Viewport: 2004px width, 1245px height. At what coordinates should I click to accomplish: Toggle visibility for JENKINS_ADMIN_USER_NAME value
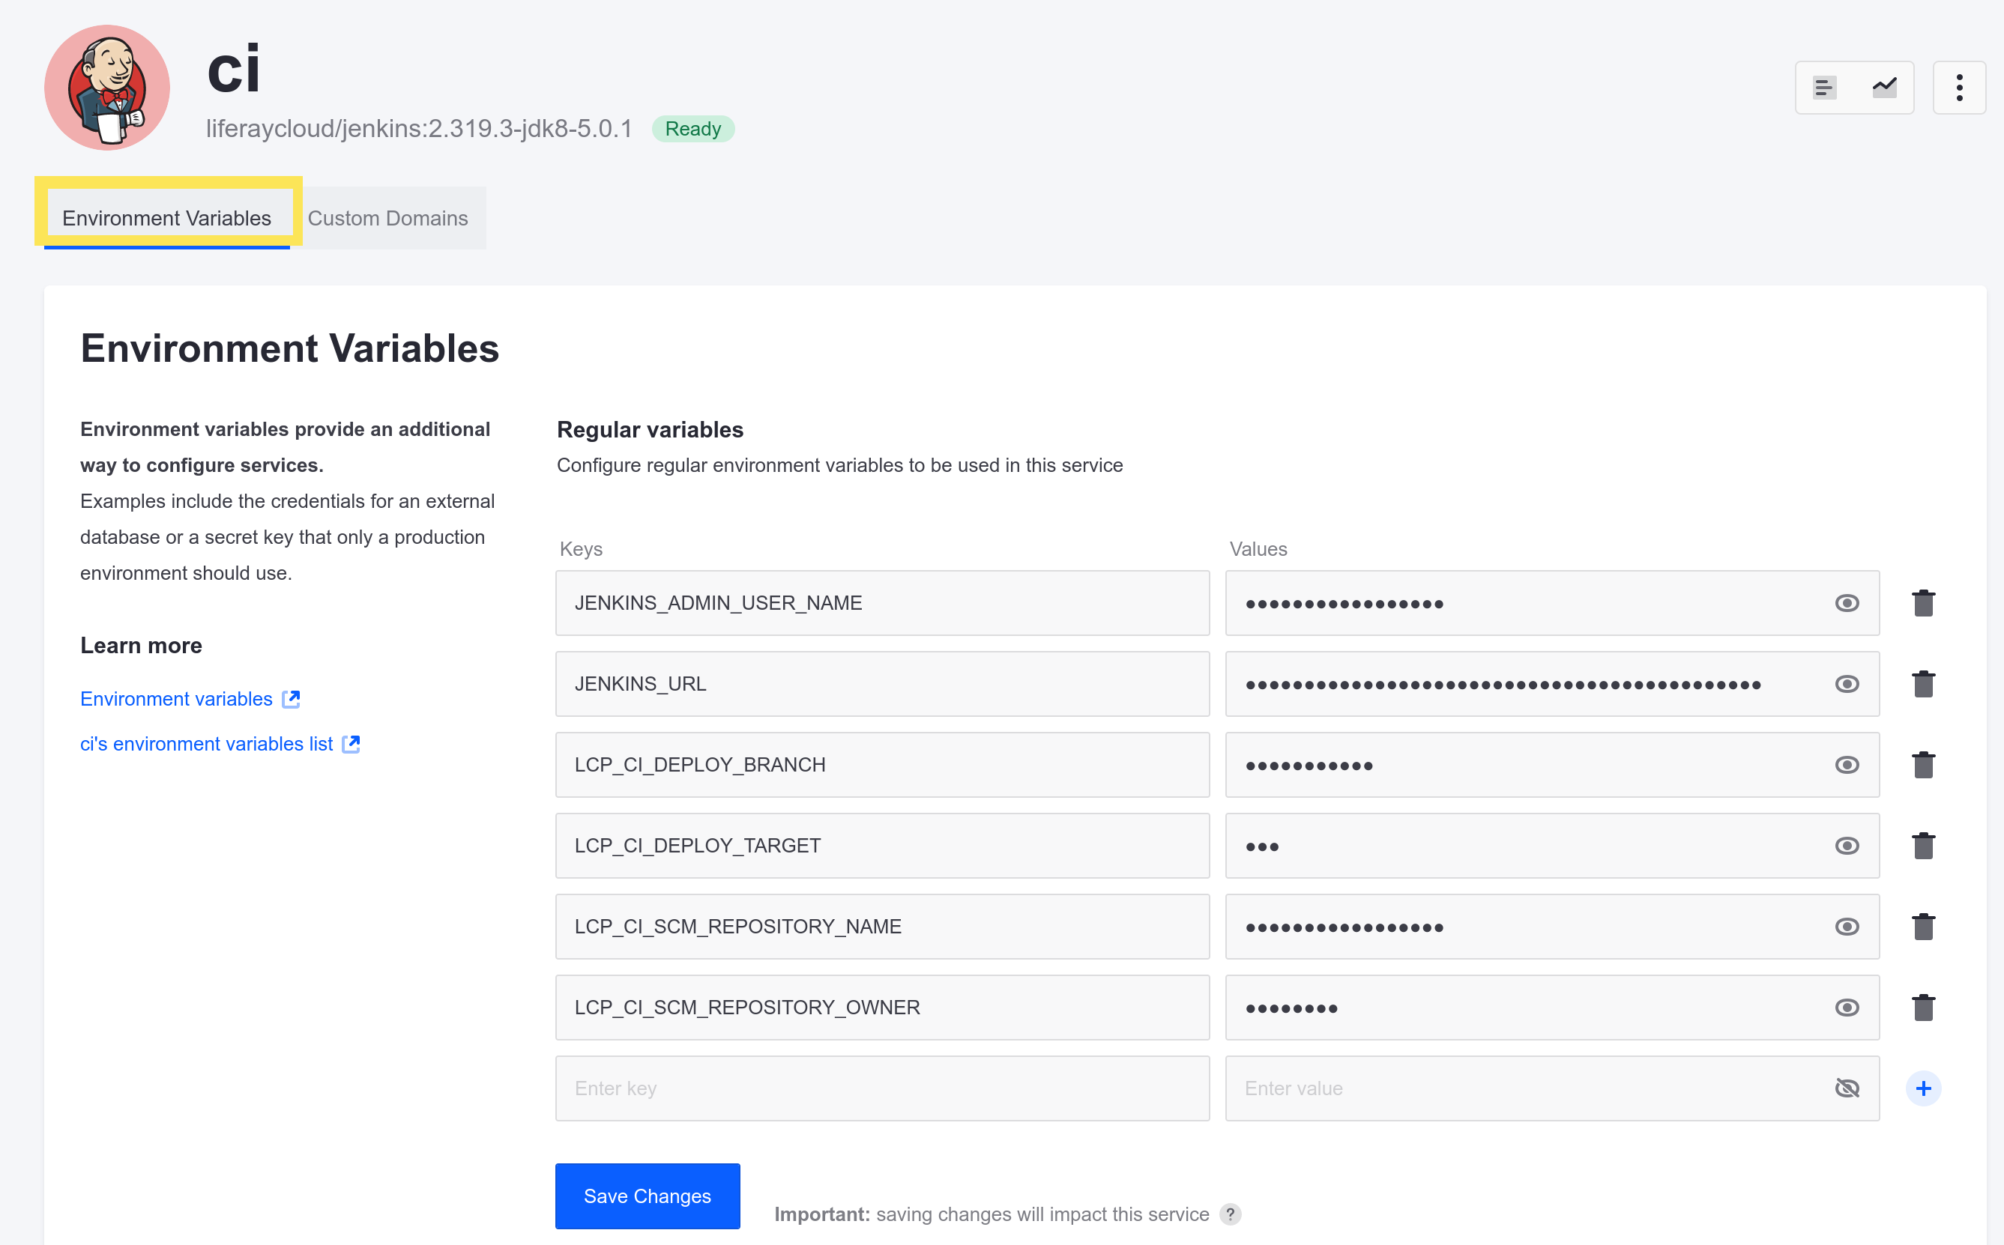tap(1847, 602)
